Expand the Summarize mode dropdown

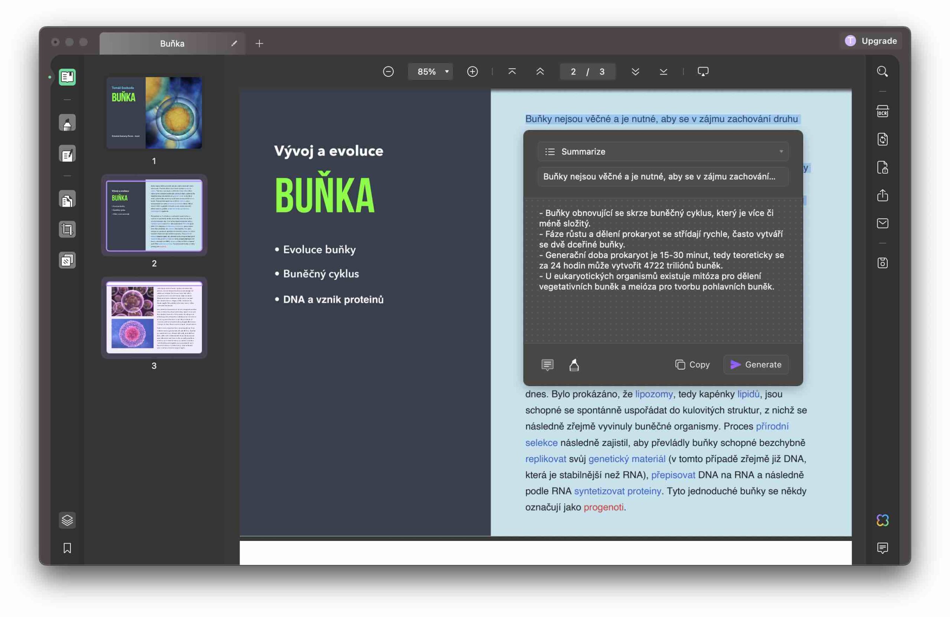click(x=663, y=151)
